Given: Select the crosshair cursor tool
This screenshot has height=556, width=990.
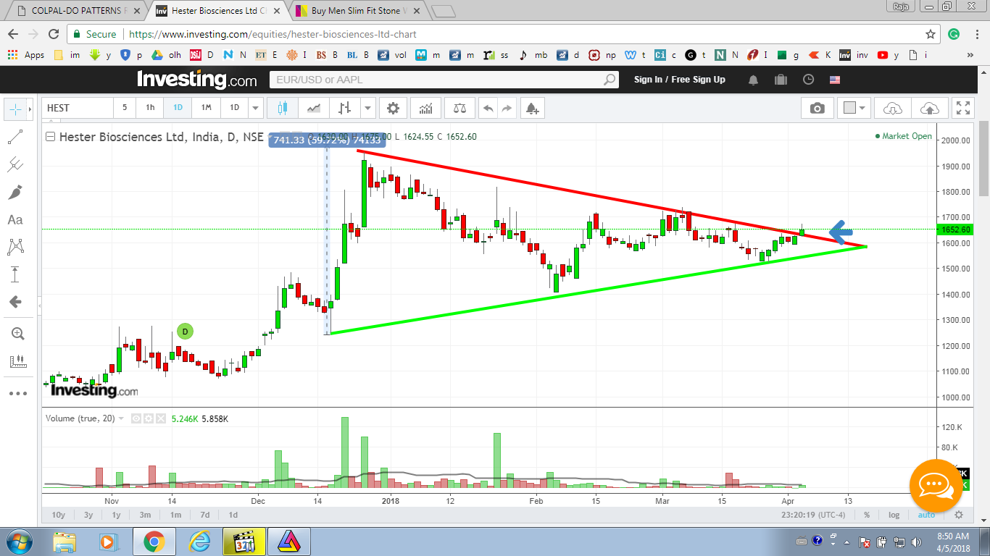Looking at the screenshot, I should tap(14, 109).
